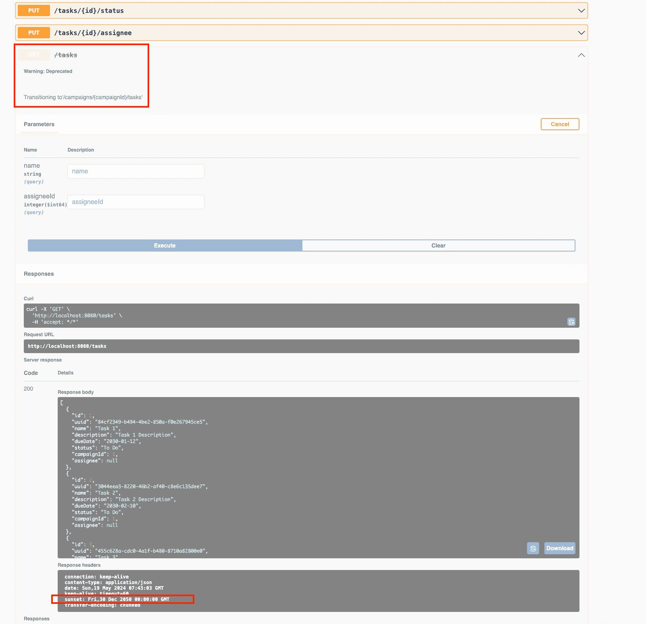Clear the executed response

(x=438, y=245)
